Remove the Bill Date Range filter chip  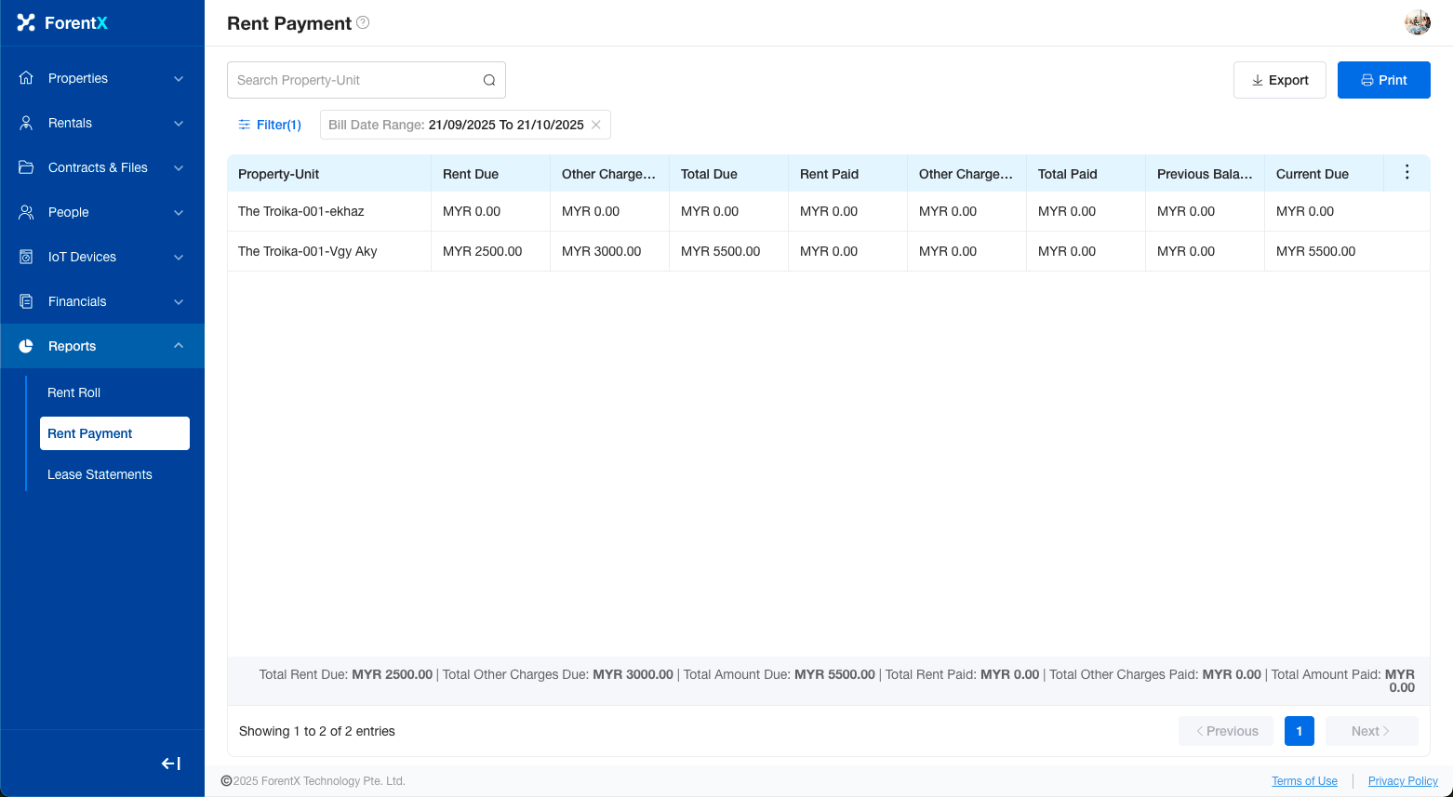click(596, 125)
